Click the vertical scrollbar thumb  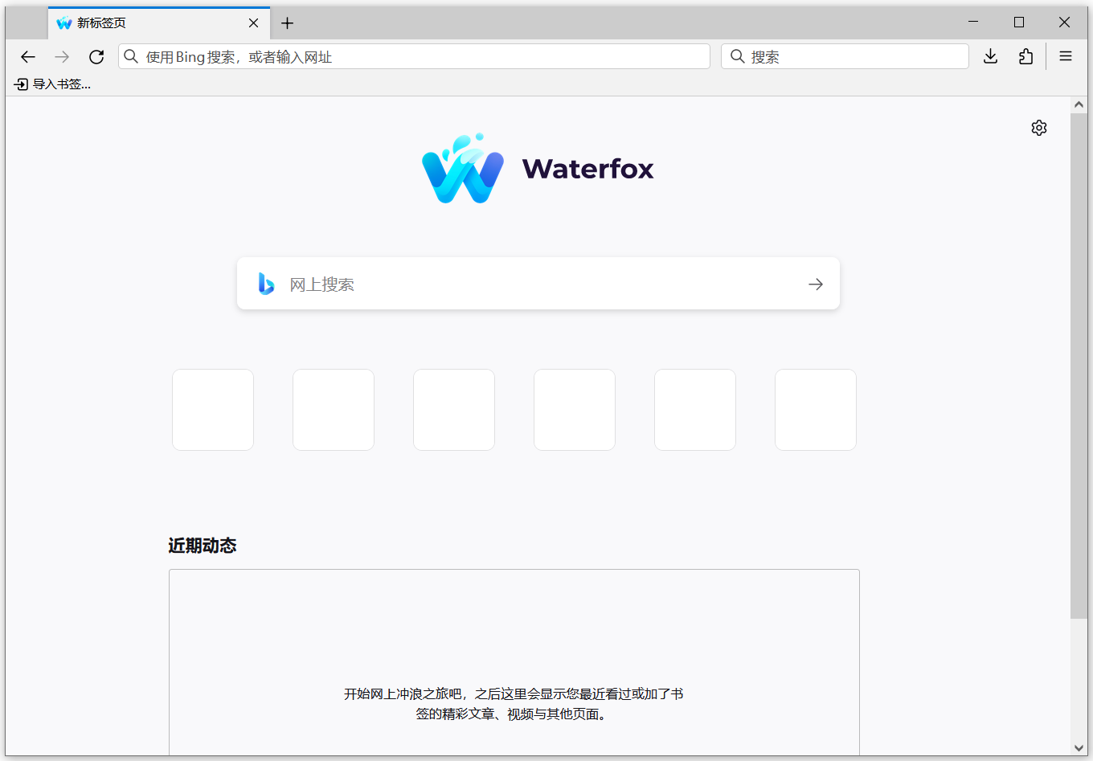pyautogui.click(x=1079, y=366)
